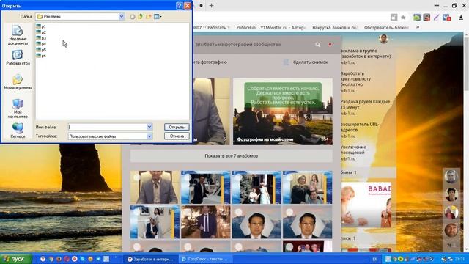Open the Обозреватель блокчейн bookmark
This screenshot has height=264, width=469.
(386, 28)
